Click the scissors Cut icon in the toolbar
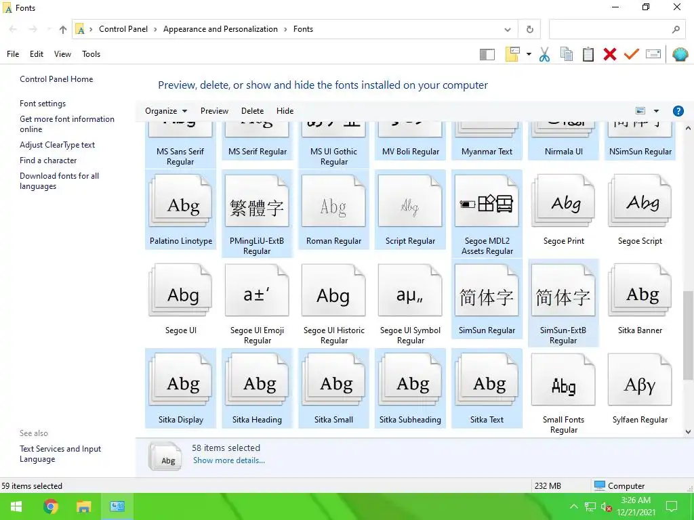Viewport: 694px width, 520px height. 544,54
